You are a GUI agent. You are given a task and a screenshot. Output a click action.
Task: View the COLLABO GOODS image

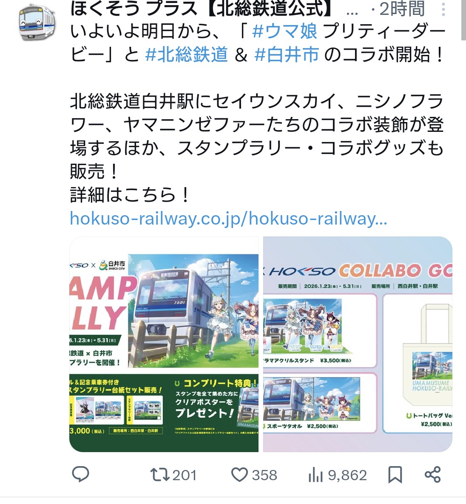pyautogui.click(x=358, y=344)
